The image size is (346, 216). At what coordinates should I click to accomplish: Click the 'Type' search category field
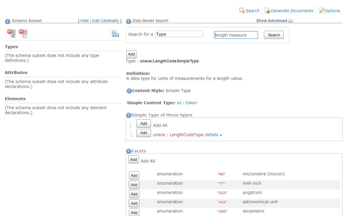(179, 34)
